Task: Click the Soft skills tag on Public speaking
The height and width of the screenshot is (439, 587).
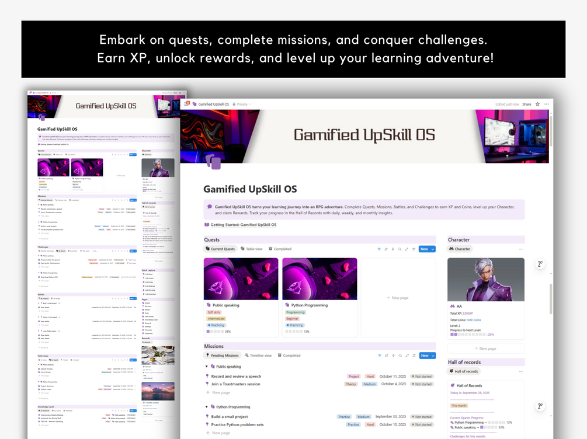Action: (x=214, y=312)
